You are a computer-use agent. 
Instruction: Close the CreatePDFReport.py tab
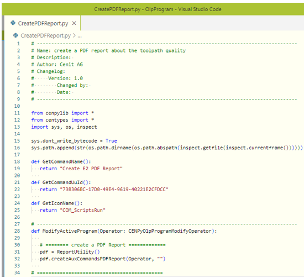click(x=74, y=23)
